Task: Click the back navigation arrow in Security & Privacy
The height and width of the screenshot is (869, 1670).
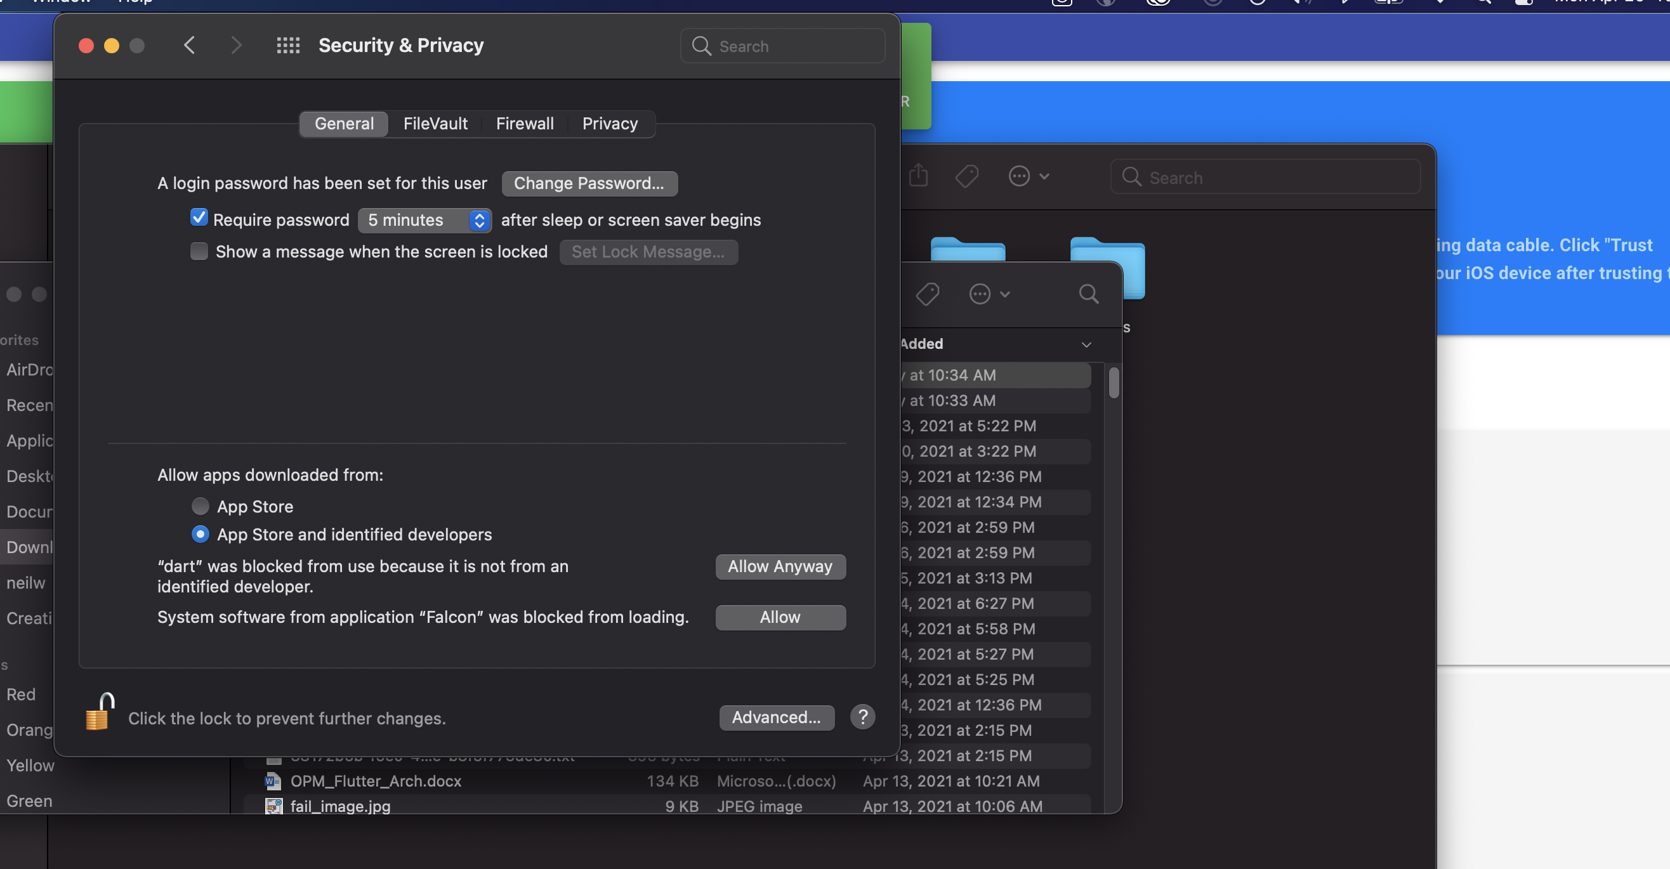Action: (188, 44)
